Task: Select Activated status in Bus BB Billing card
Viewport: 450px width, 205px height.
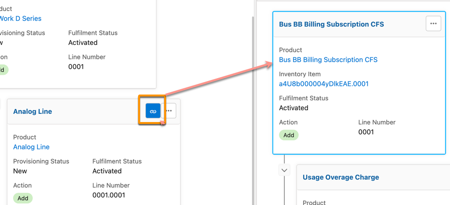Action: coord(294,108)
